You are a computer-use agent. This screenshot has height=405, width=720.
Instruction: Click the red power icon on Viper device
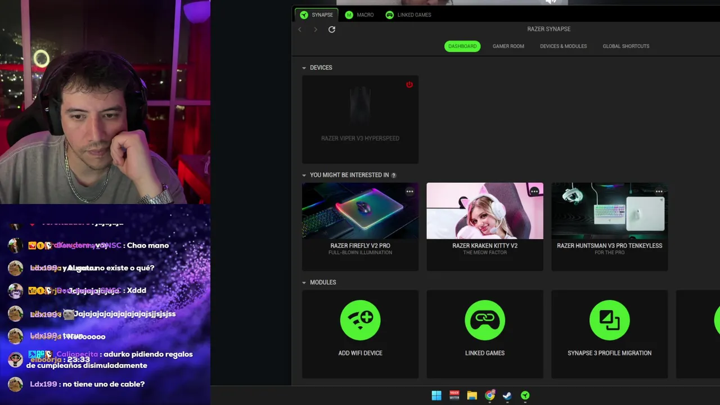point(409,84)
